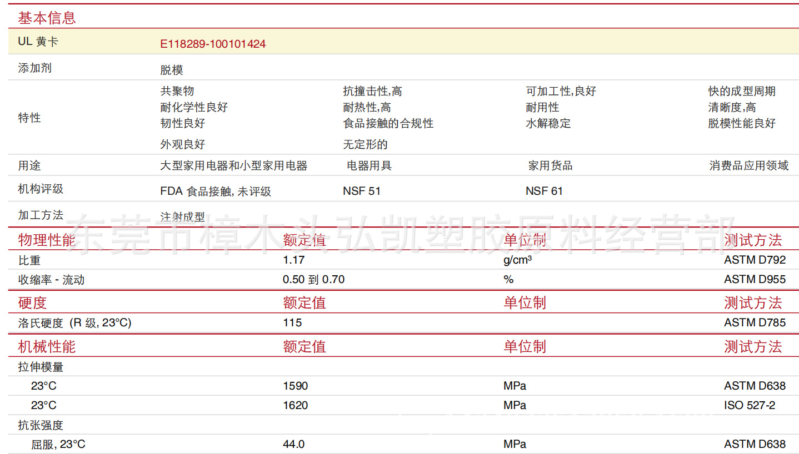Select the ASTM D785 test method

click(x=755, y=322)
